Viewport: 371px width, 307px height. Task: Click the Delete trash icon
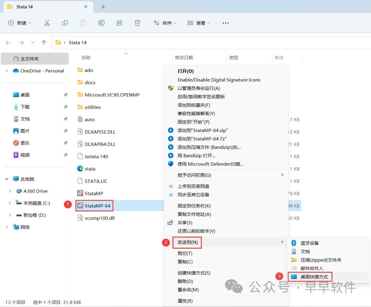tap(137, 23)
